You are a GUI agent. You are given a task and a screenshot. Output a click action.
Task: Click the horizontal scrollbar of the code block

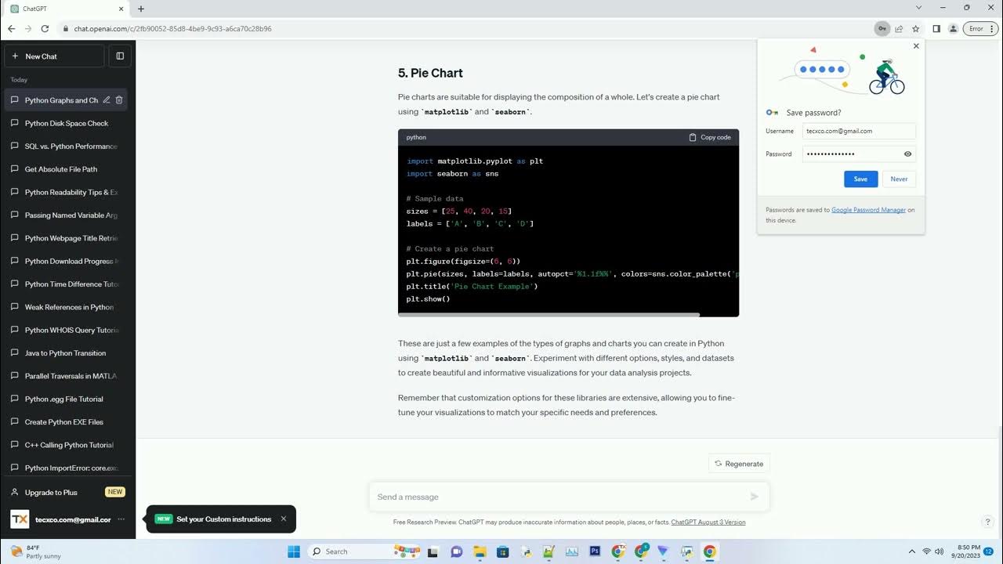pos(549,315)
